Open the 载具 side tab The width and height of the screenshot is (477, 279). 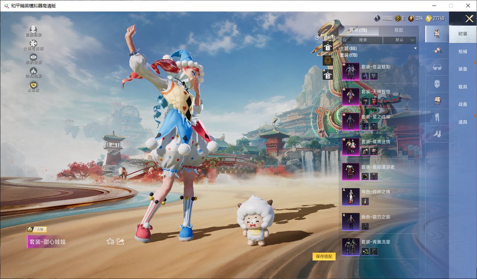(x=462, y=86)
